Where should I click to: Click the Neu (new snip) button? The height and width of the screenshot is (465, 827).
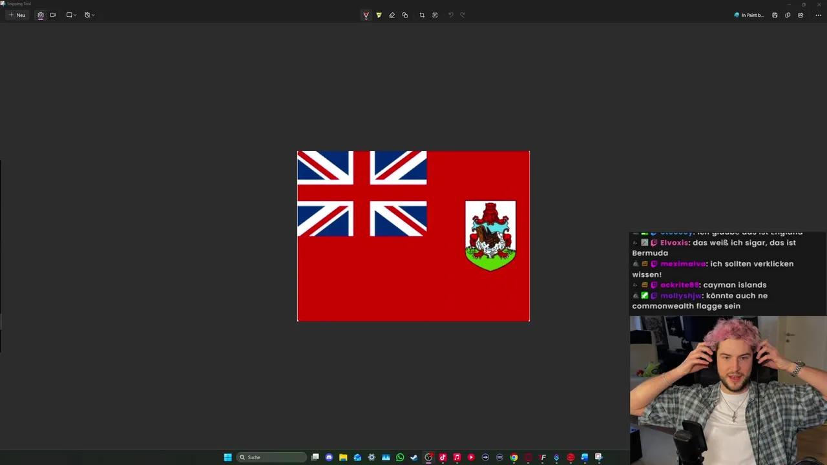(17, 15)
